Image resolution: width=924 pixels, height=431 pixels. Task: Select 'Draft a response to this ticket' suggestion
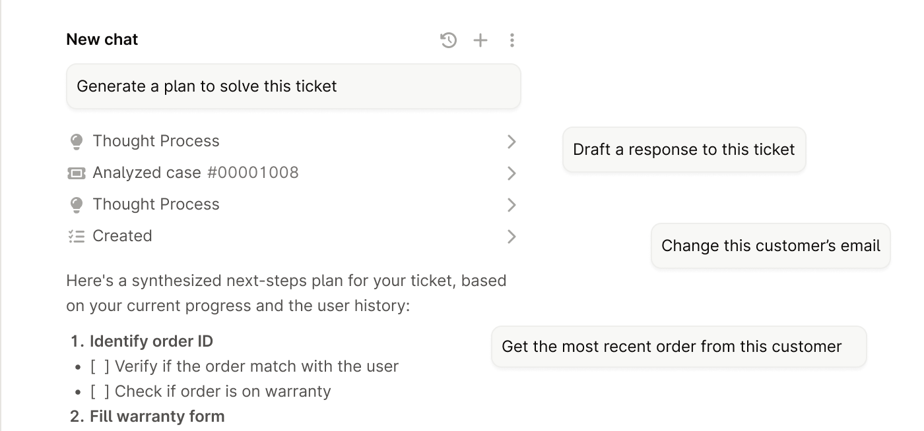click(x=684, y=150)
